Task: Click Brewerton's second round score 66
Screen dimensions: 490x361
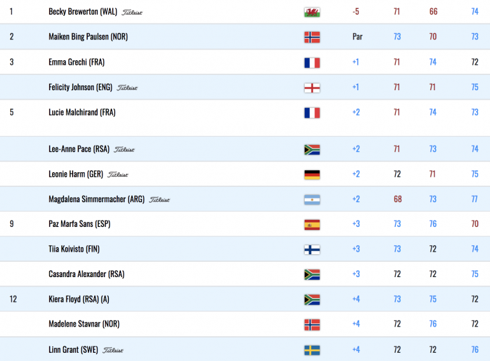Action: (x=433, y=12)
